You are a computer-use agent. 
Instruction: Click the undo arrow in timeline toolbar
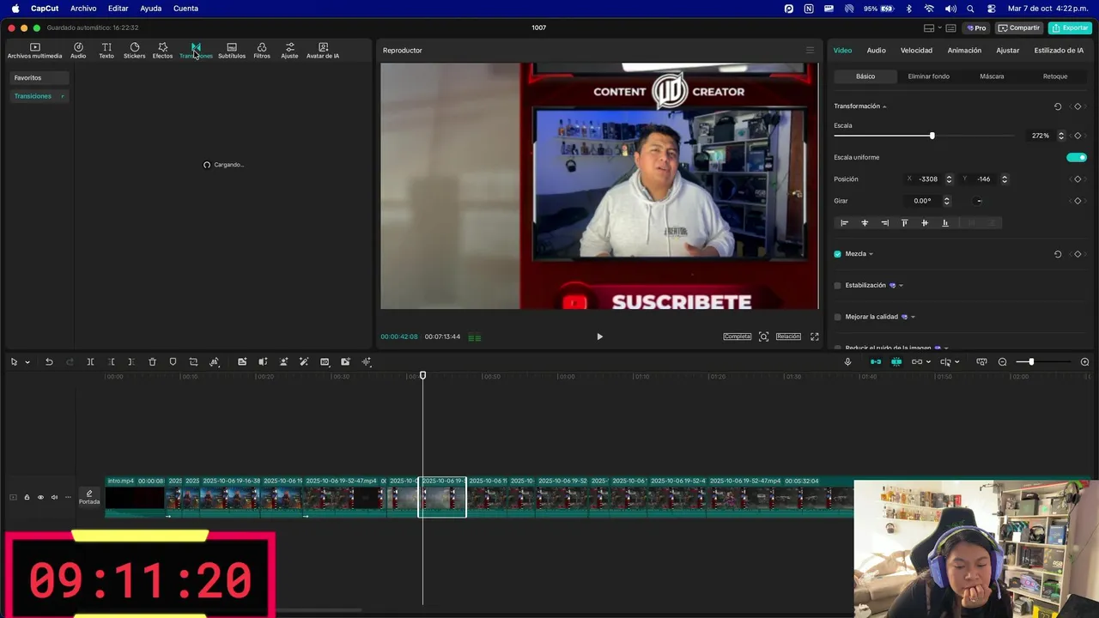(x=49, y=362)
